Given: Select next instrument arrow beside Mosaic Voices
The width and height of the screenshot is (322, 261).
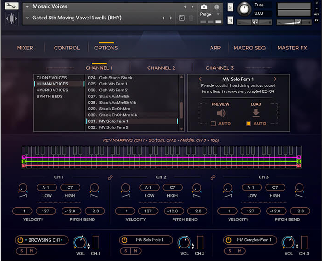Looking at the screenshot, I should (x=192, y=7).
